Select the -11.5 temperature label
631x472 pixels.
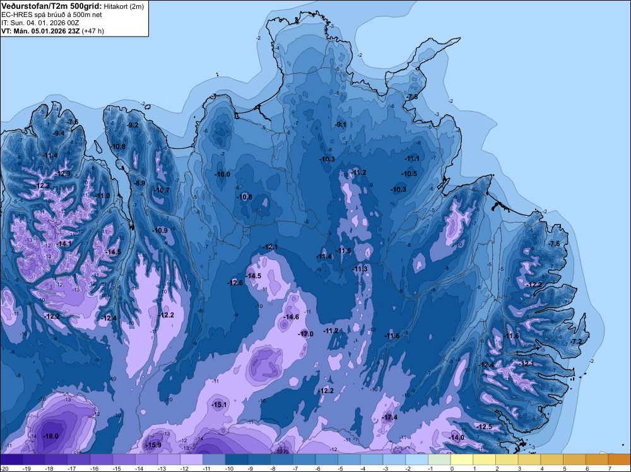pyautogui.click(x=344, y=251)
